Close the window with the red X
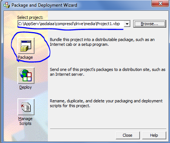Screen dimensions: 170x143 pos(160,3)
